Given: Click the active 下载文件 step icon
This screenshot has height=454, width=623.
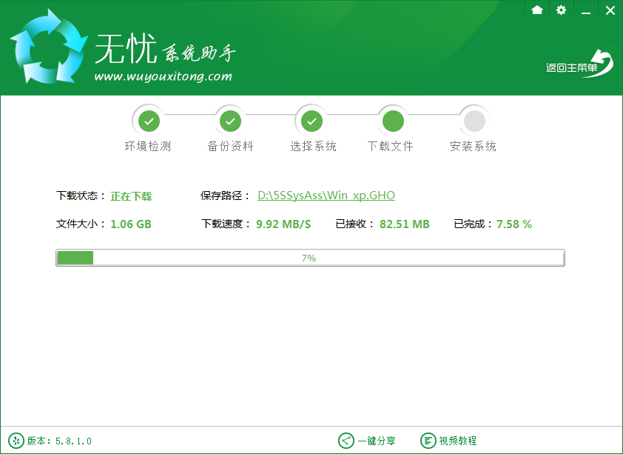Looking at the screenshot, I should [392, 120].
